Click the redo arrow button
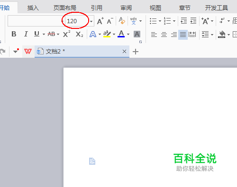237x187 pixels. click(3, 52)
